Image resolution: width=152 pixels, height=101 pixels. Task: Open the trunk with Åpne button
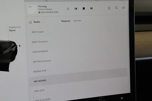12,30
